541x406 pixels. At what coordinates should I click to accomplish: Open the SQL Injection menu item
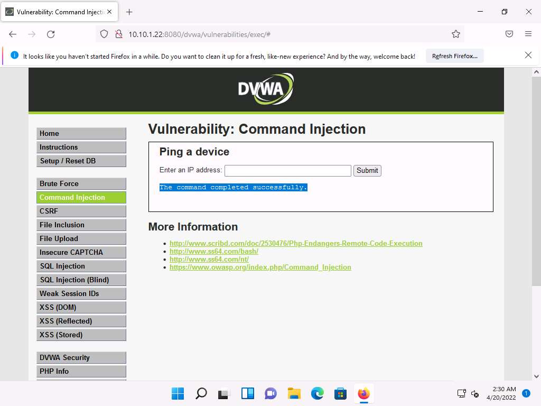click(x=81, y=266)
